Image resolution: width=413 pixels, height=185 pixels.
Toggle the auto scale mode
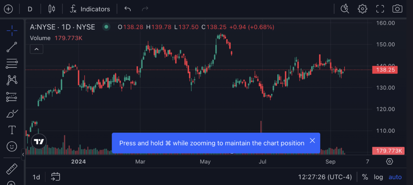click(395, 177)
